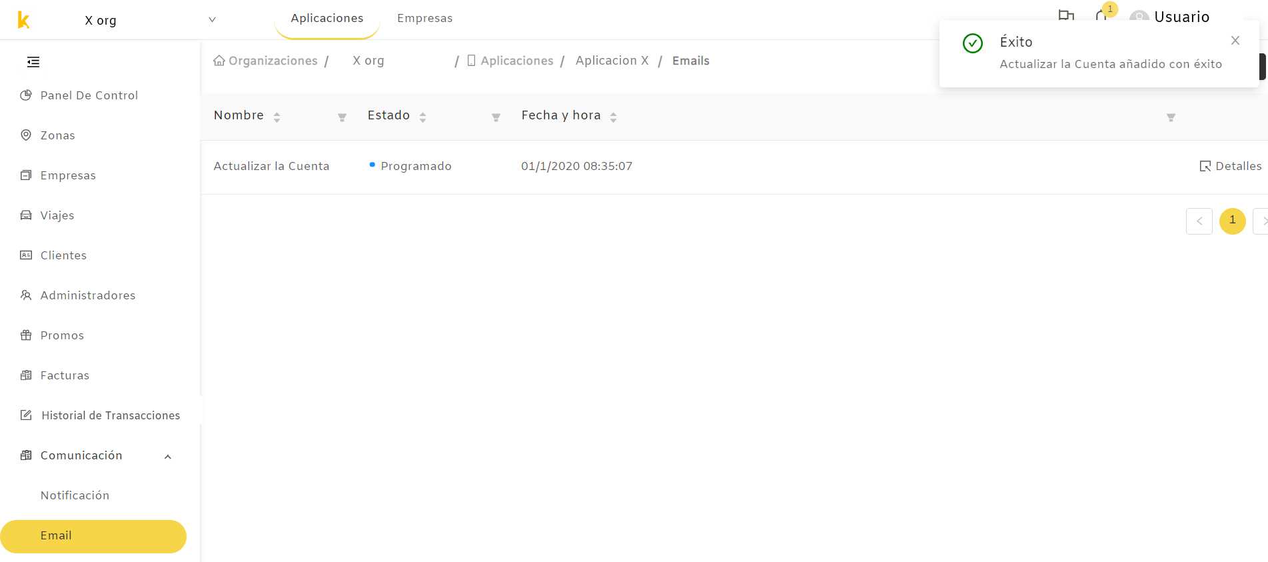The width and height of the screenshot is (1268, 562).
Task: Select the Email sidebar item
Action: point(93,536)
